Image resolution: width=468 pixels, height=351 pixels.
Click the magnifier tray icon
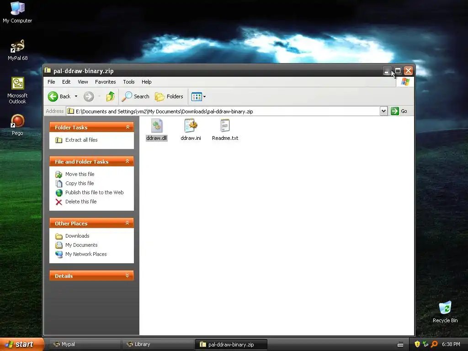click(x=434, y=345)
